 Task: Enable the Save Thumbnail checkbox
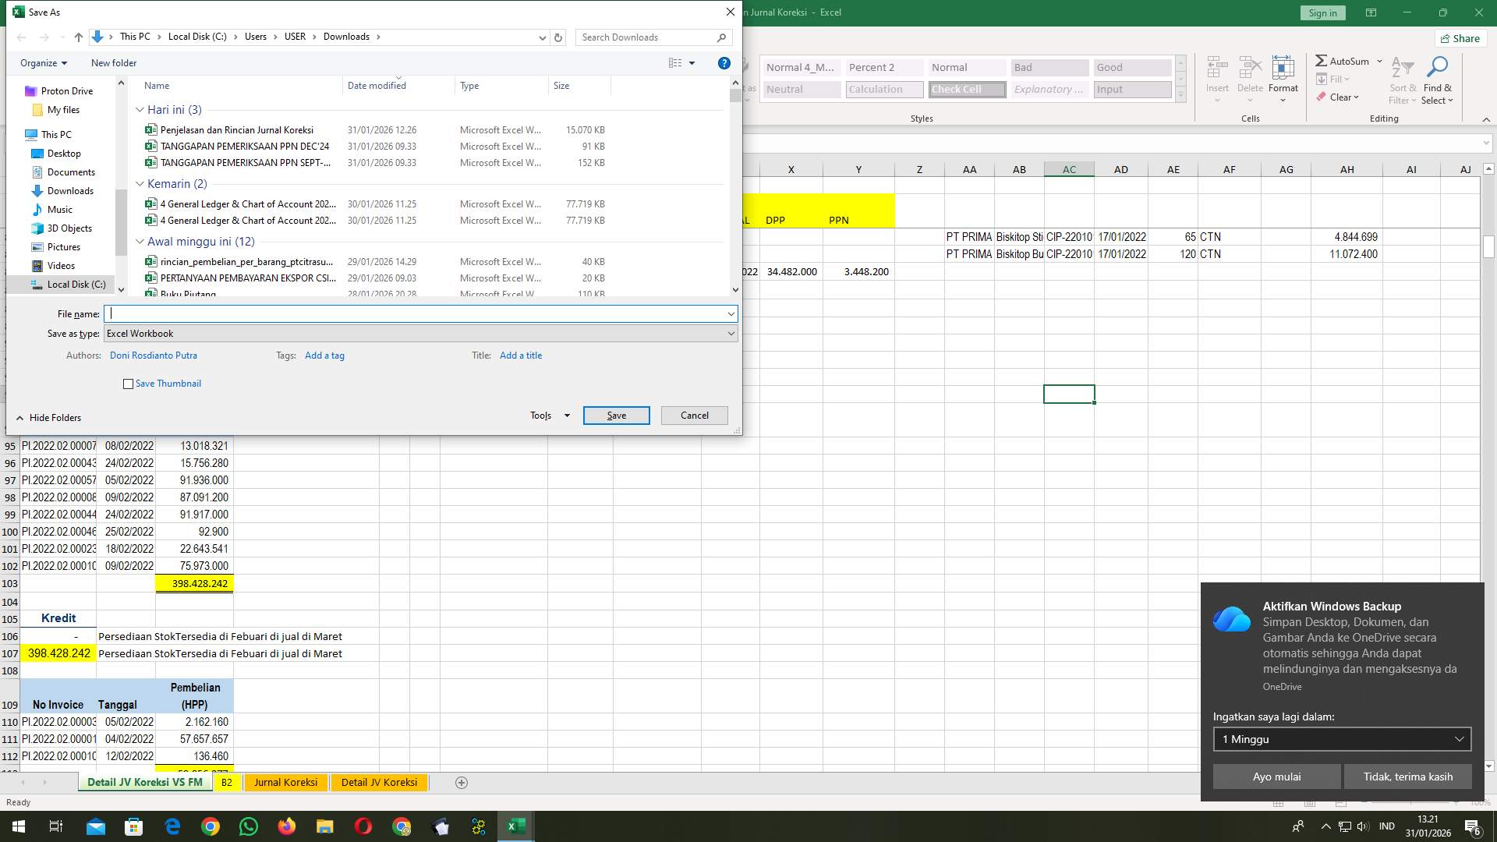click(x=128, y=384)
